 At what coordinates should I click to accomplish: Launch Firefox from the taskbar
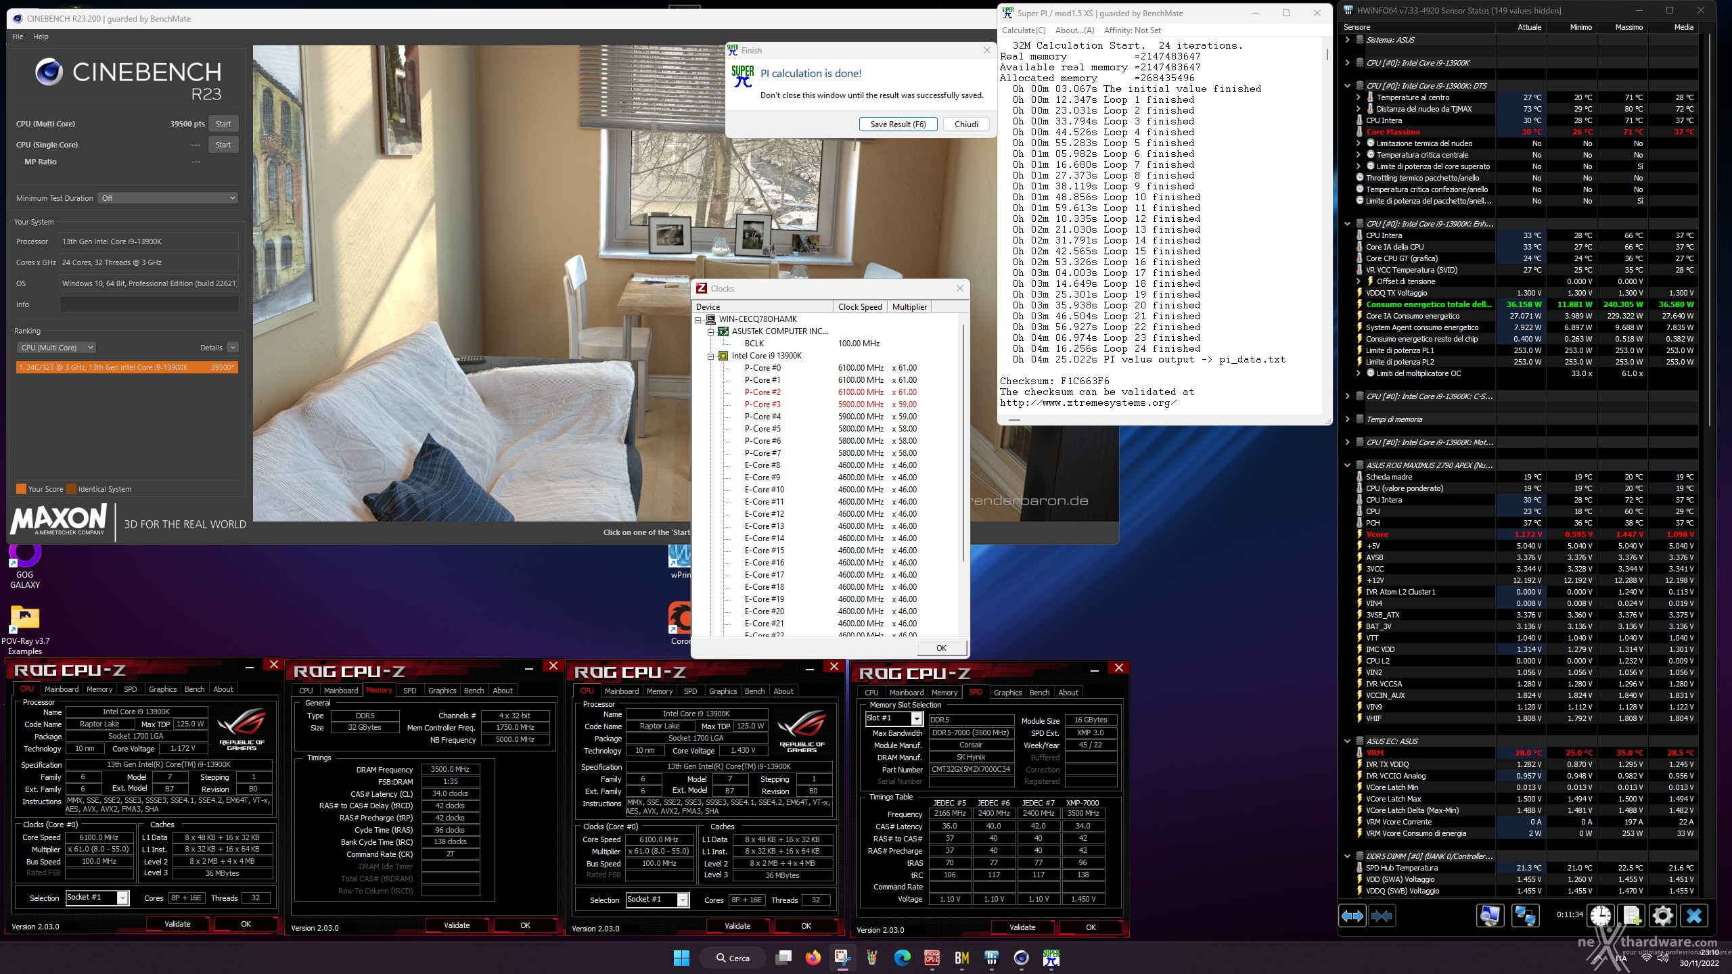coord(813,958)
